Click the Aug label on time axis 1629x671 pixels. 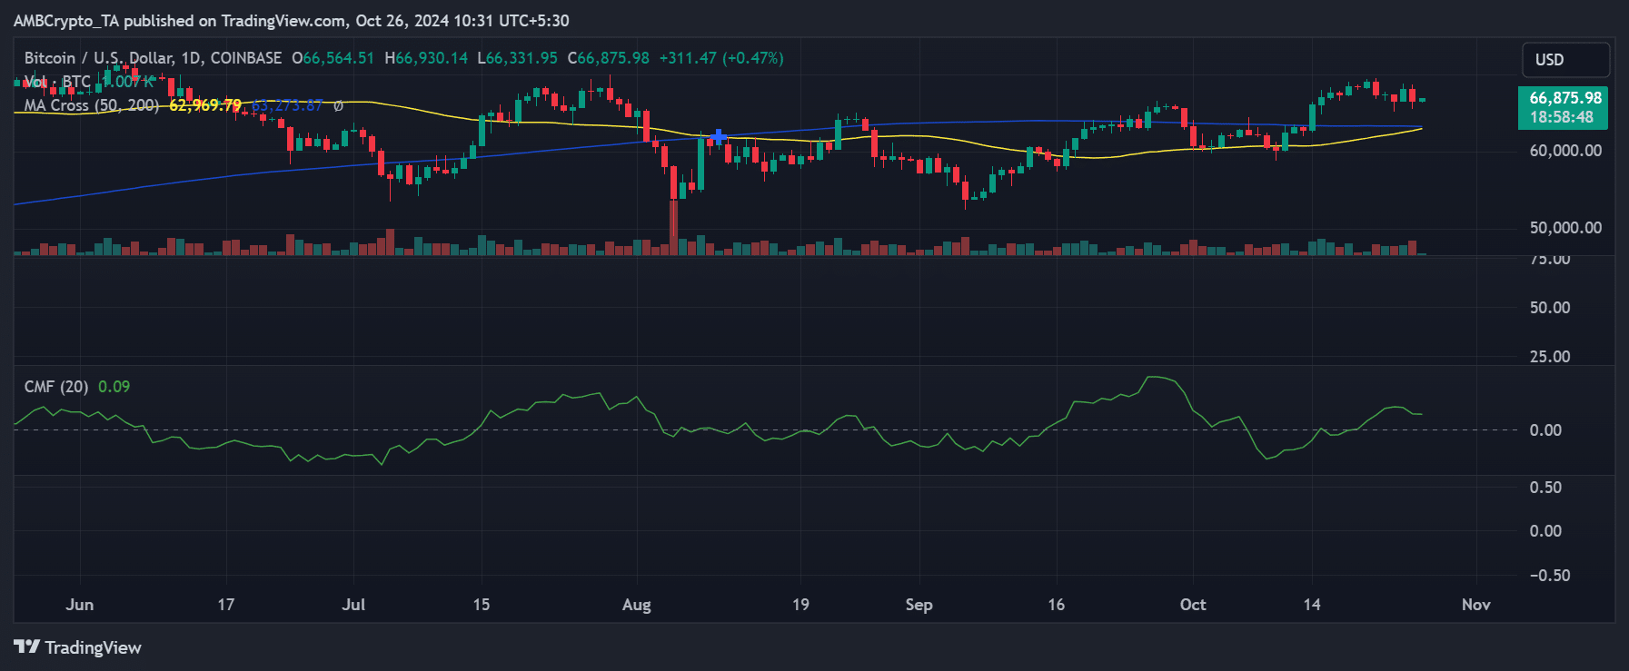pyautogui.click(x=637, y=606)
